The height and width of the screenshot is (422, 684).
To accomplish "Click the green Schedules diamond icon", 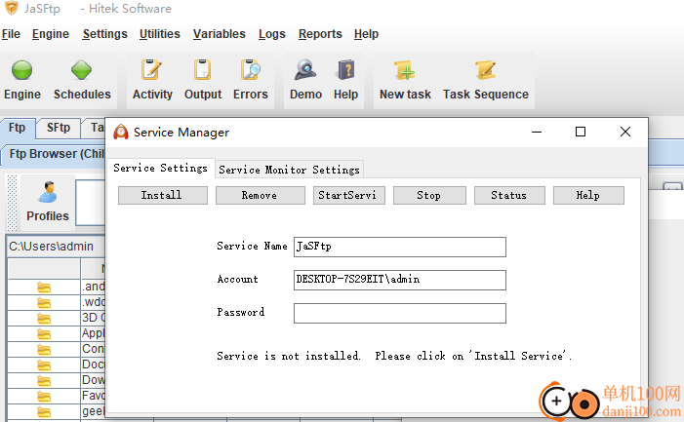I will point(82,69).
